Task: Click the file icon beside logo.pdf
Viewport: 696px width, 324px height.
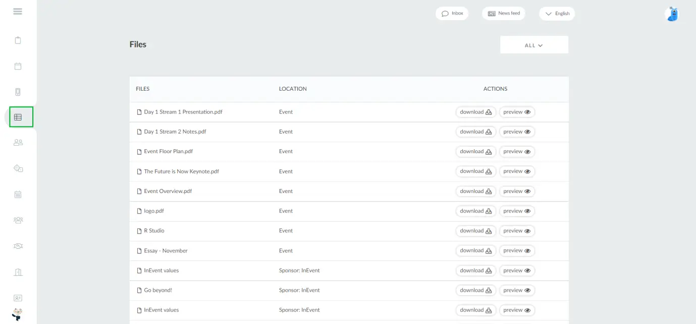Action: (x=139, y=211)
